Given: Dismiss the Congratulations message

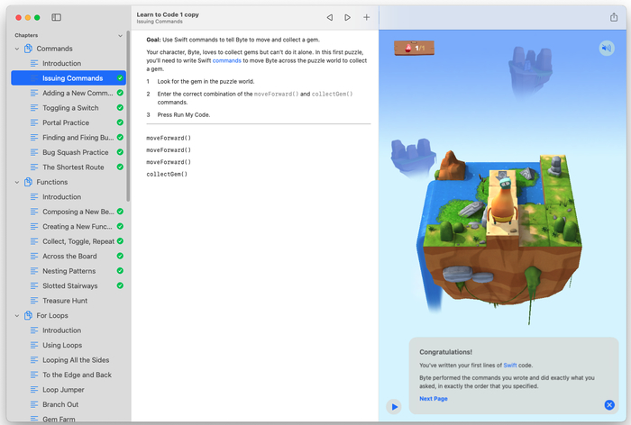Looking at the screenshot, I should pos(609,405).
